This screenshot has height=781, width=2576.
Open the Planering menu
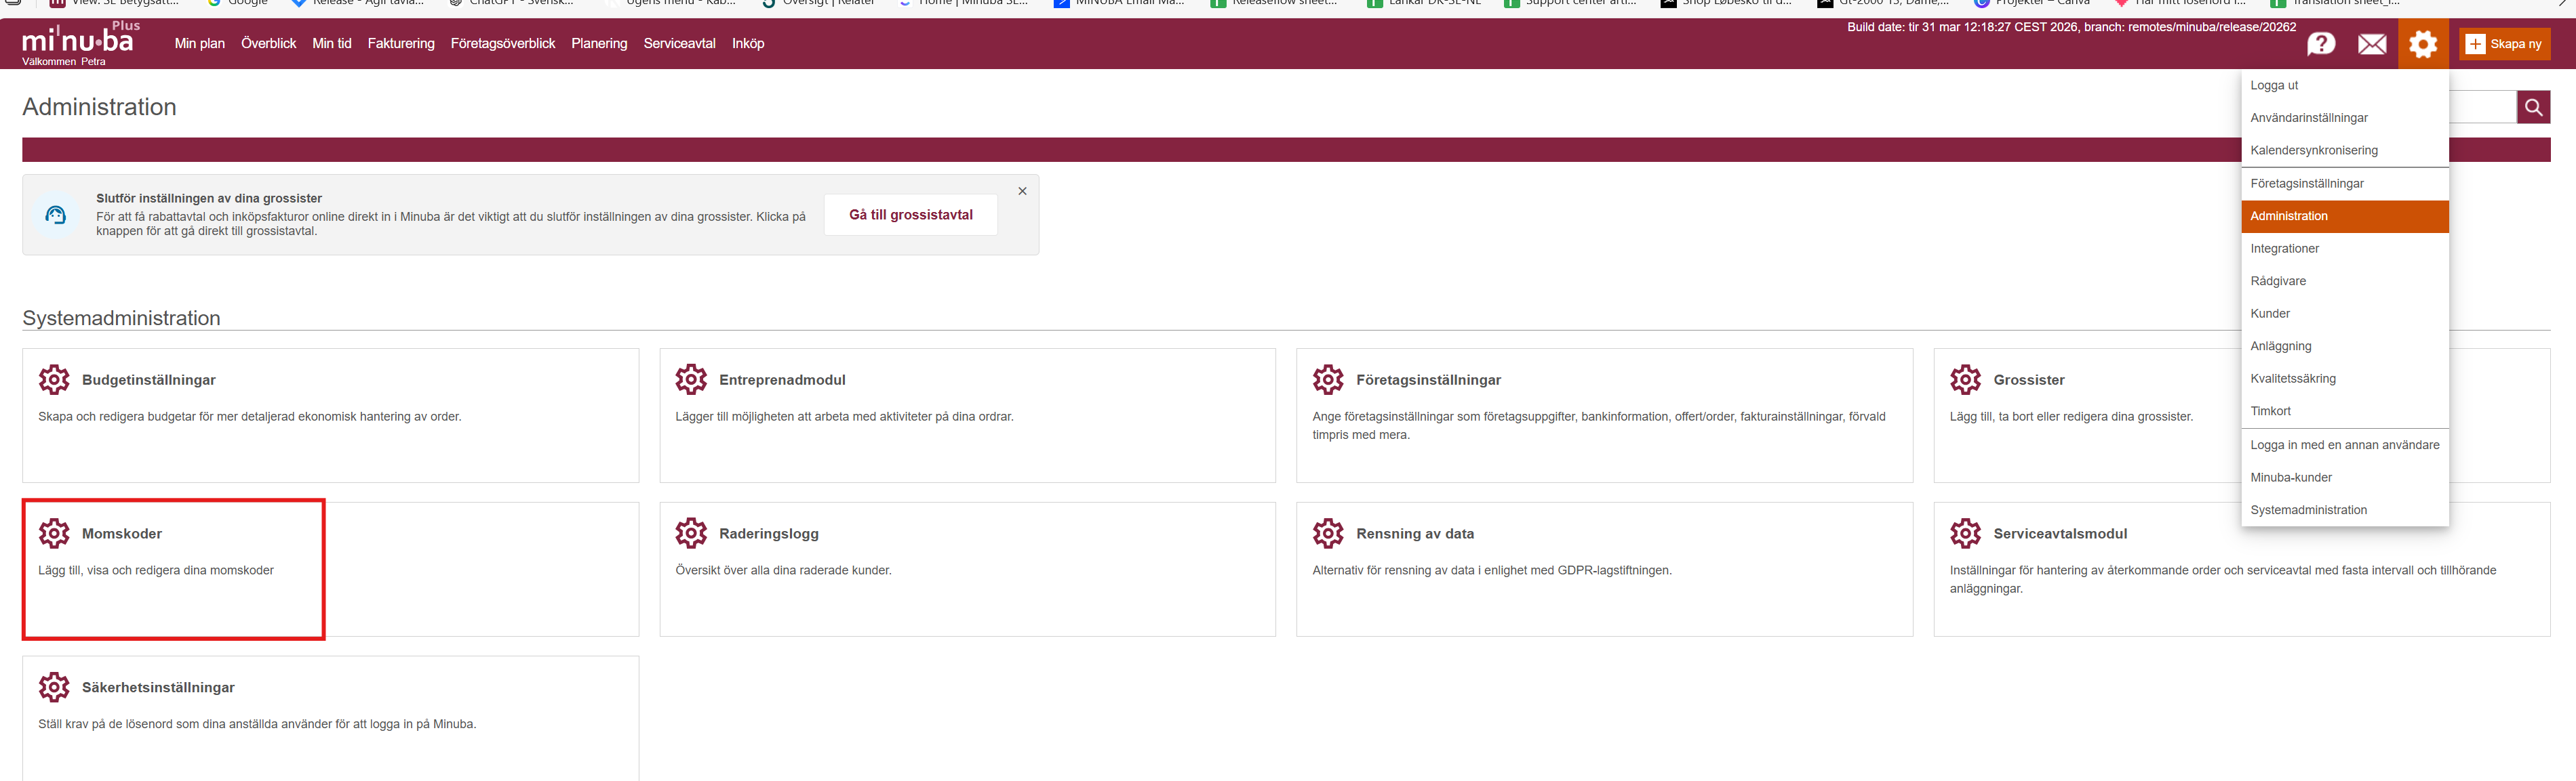[x=599, y=44]
